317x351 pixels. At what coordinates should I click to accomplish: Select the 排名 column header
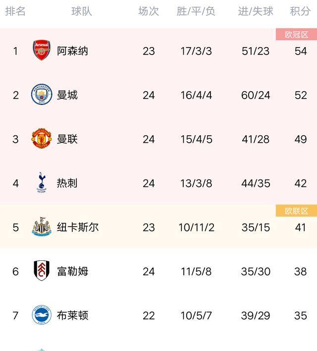[x=15, y=11]
